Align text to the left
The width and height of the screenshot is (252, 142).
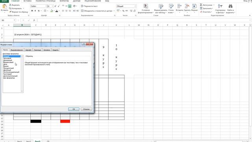point(63,11)
